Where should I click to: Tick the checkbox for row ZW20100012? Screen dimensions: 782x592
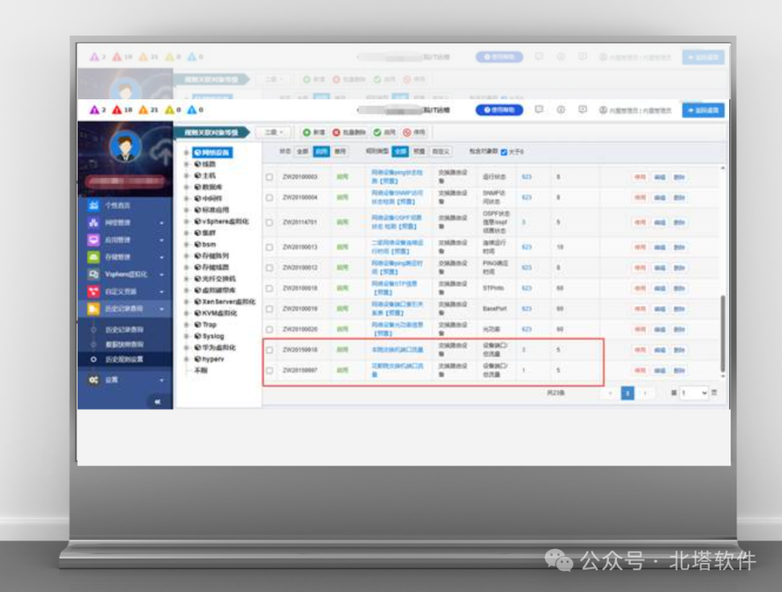[269, 267]
